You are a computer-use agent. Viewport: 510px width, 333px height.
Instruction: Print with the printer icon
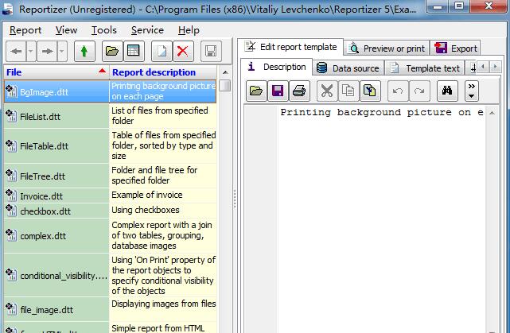(299, 91)
